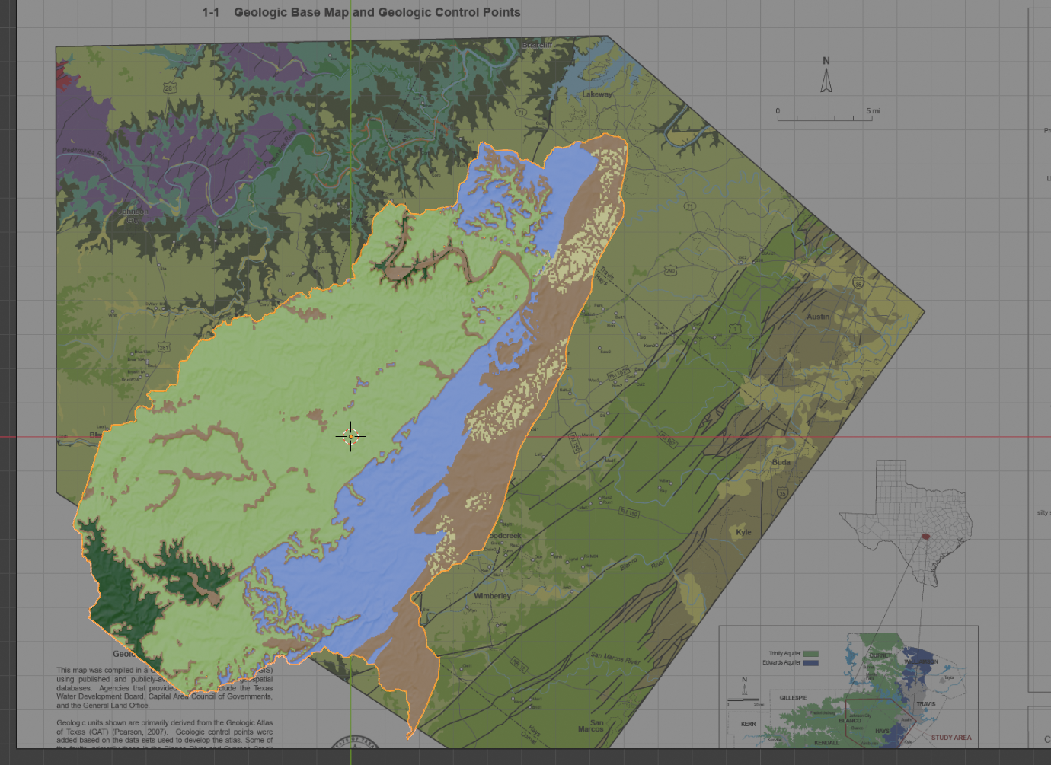Click the Lakeway town label
This screenshot has height=765, width=1051.
tap(597, 94)
